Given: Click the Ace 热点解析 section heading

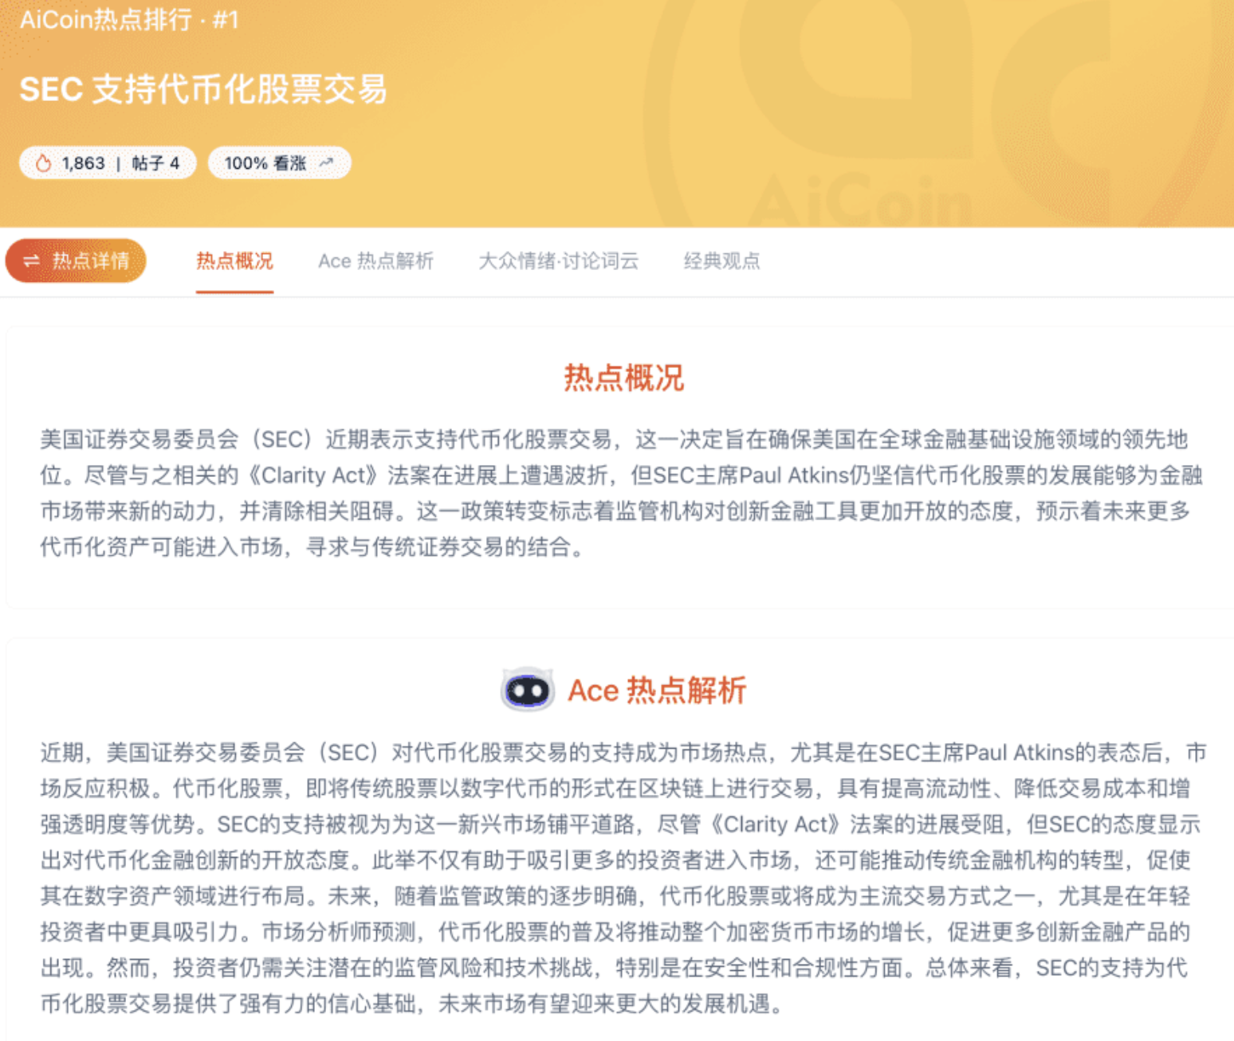Looking at the screenshot, I should pos(657,691).
